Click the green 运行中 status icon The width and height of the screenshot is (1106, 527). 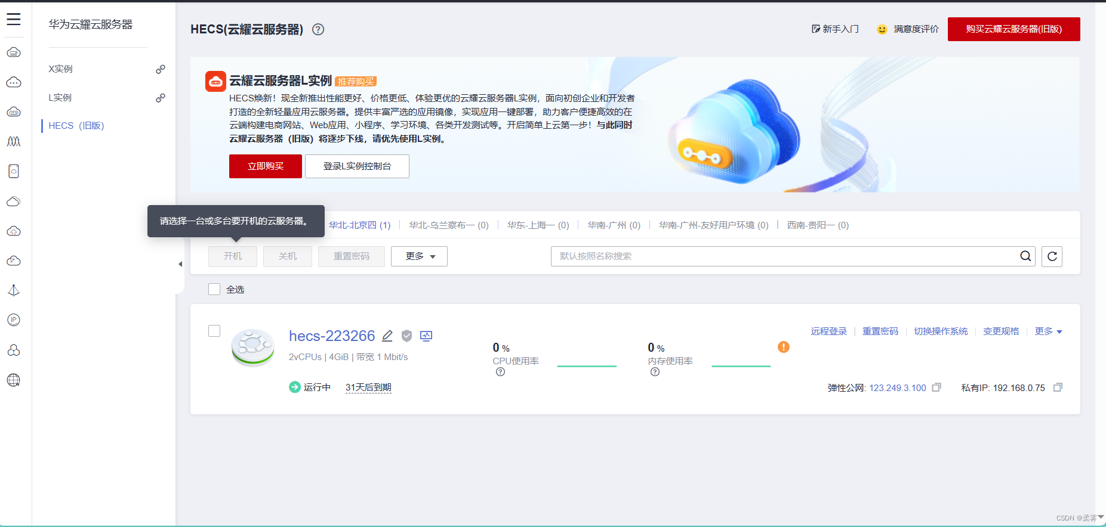pos(295,387)
